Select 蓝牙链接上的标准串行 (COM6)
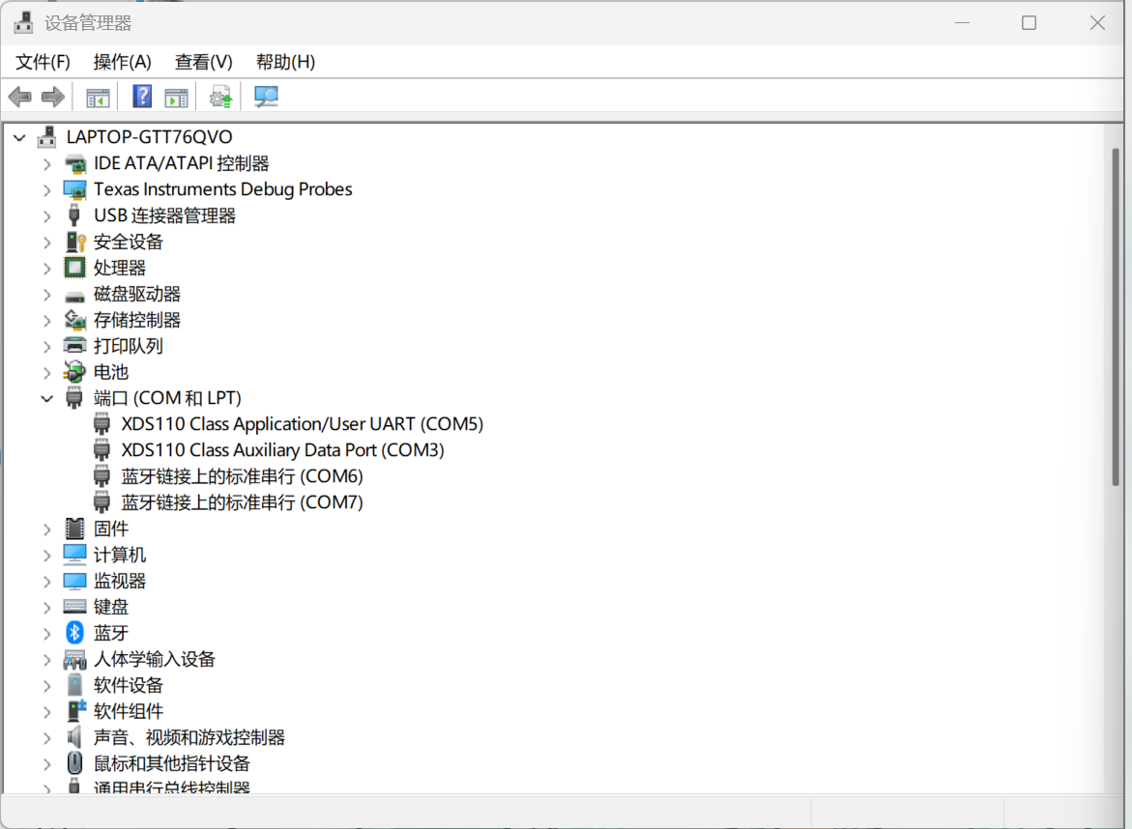1132x829 pixels. 242,476
